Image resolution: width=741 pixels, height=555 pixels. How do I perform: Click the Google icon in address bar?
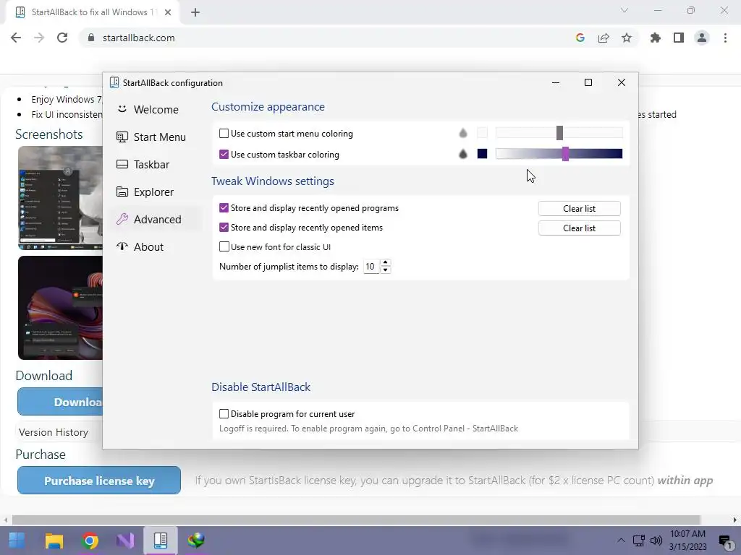tap(580, 38)
